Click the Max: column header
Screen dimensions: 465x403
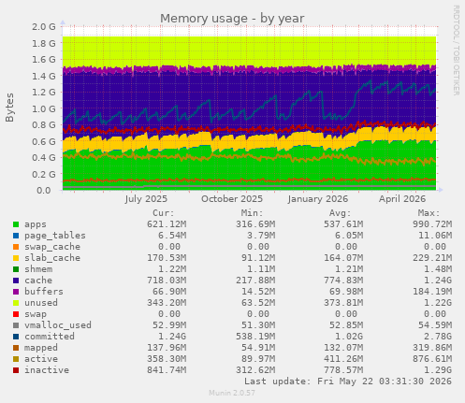click(x=429, y=213)
